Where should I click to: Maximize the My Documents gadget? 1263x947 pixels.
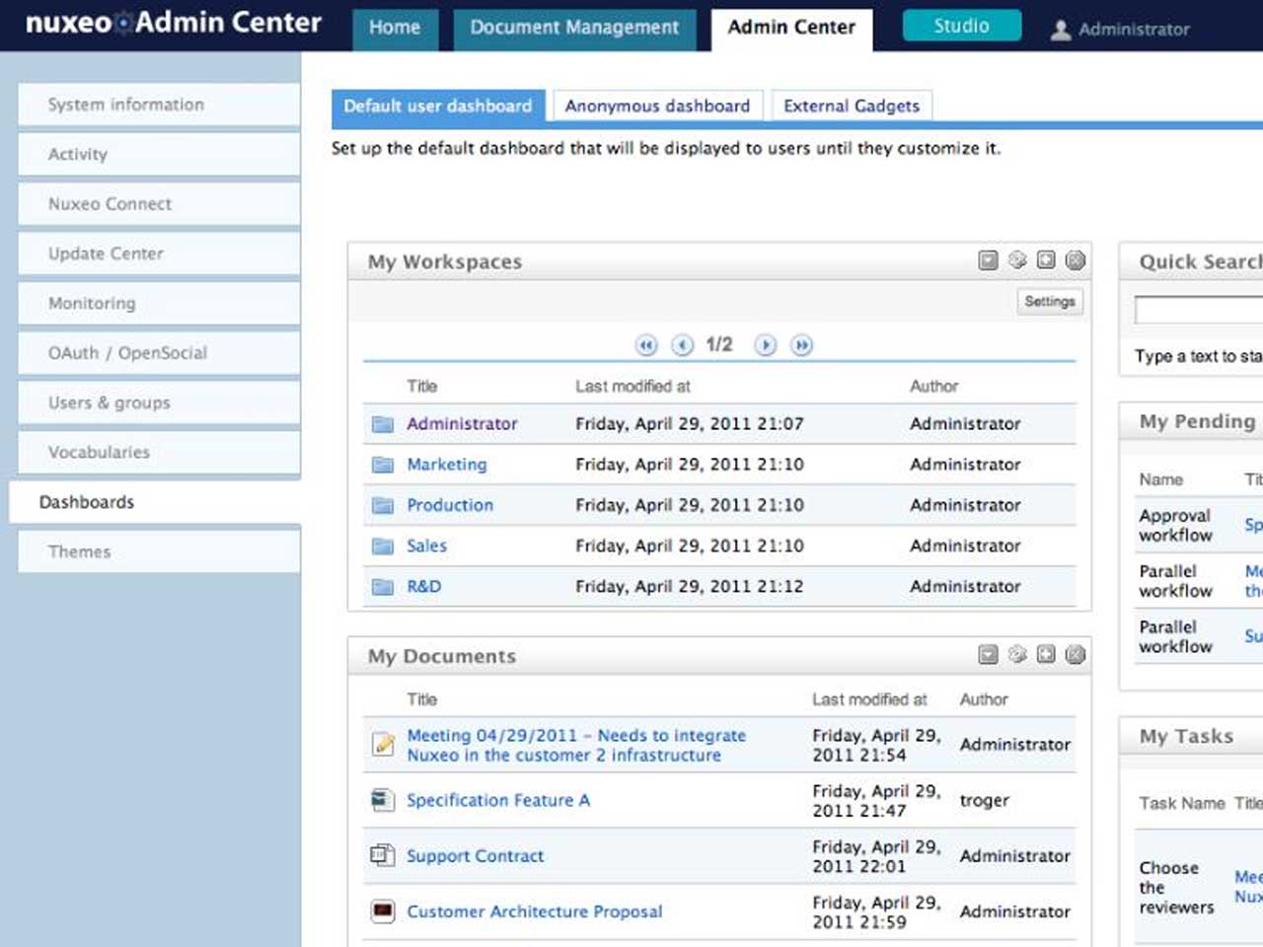click(1046, 654)
